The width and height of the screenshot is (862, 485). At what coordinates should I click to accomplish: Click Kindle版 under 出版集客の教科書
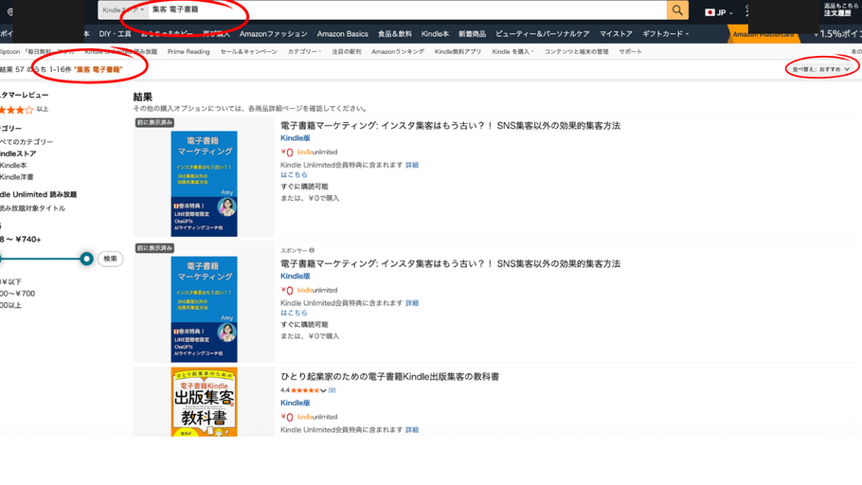(296, 403)
